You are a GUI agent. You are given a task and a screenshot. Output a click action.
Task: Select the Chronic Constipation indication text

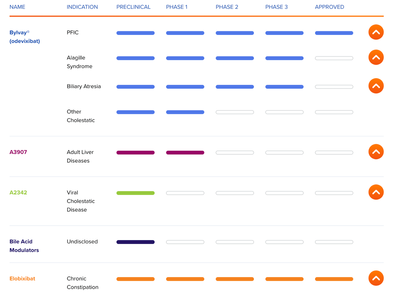click(83, 283)
